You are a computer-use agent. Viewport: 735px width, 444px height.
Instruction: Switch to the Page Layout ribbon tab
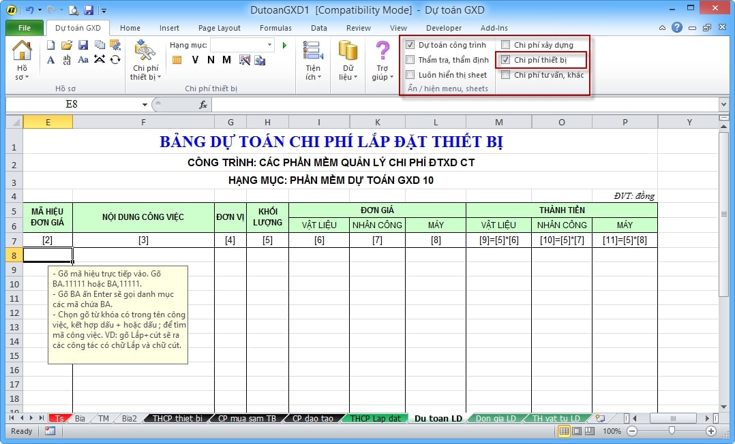point(219,28)
